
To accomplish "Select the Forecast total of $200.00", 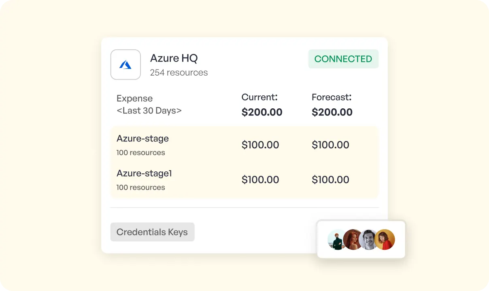I will tap(332, 112).
